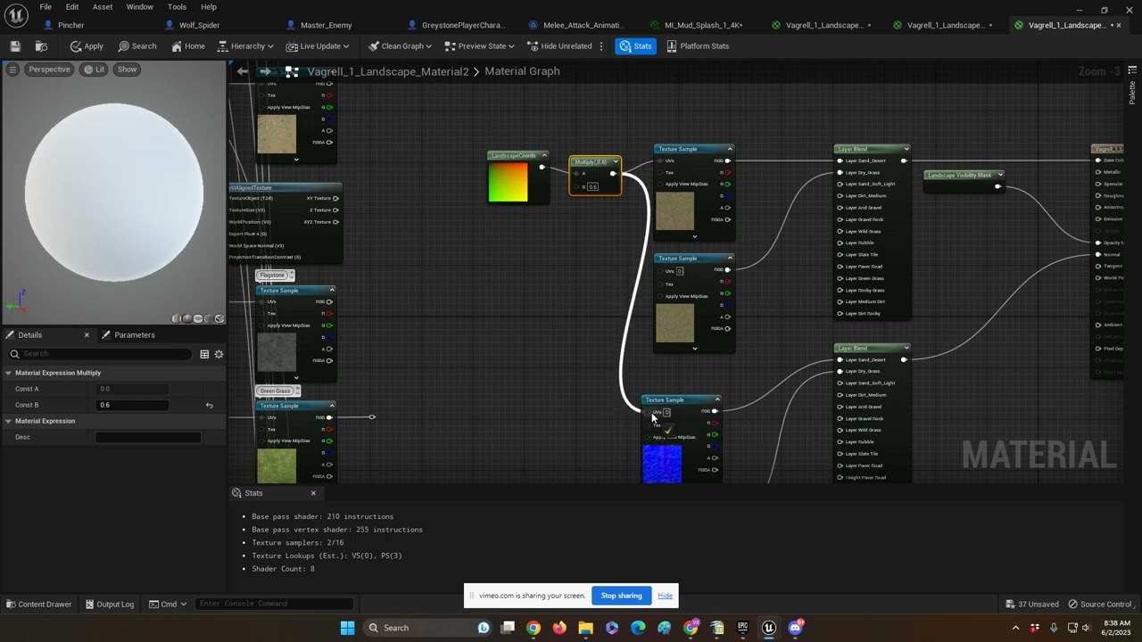Navigate back in graph breadcrumb
1142x642 pixels.
click(x=243, y=71)
